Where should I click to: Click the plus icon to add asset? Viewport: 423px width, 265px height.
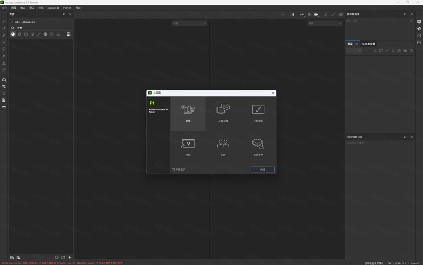69,258
